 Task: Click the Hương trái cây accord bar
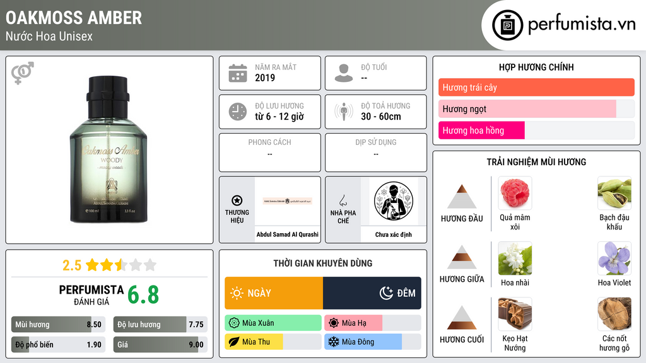coord(536,87)
